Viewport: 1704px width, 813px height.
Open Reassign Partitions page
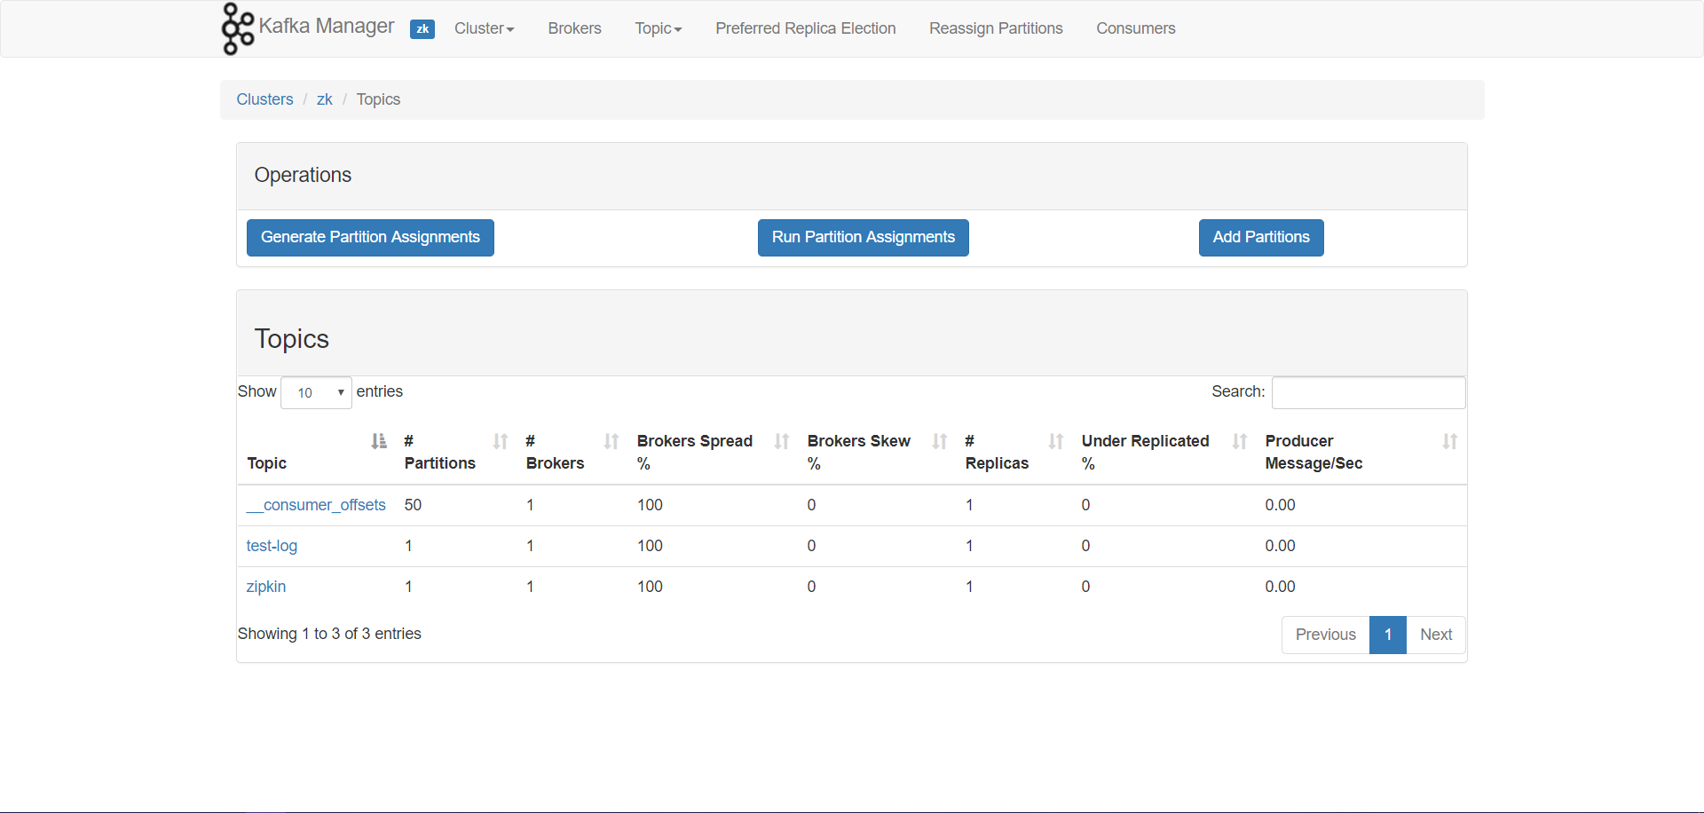996,28
